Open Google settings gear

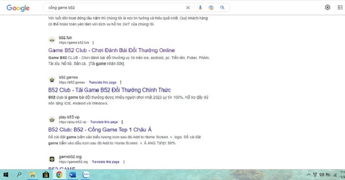click(327, 8)
